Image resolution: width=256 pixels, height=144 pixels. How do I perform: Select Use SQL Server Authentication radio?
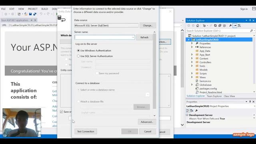[x=78, y=56]
